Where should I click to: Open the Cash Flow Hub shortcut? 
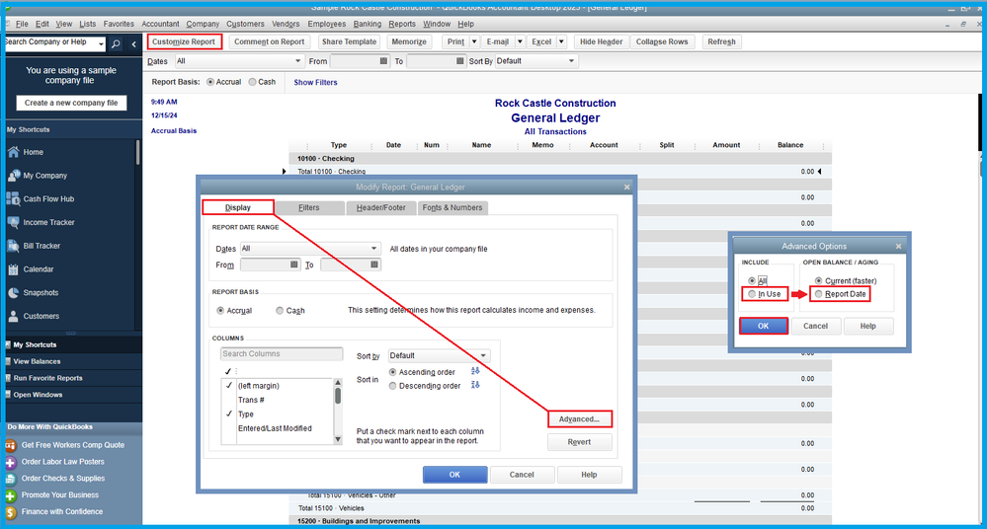point(48,198)
